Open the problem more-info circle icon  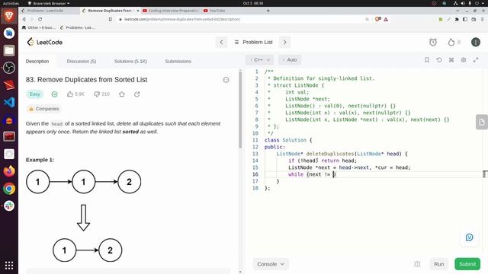tap(226, 80)
